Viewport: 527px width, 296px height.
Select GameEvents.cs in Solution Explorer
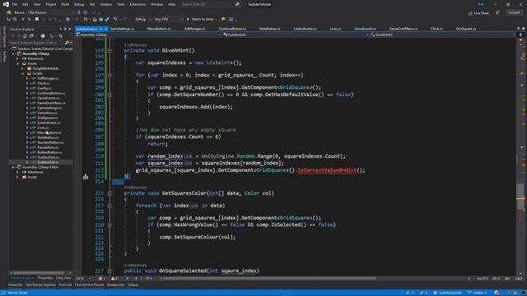coord(48,98)
